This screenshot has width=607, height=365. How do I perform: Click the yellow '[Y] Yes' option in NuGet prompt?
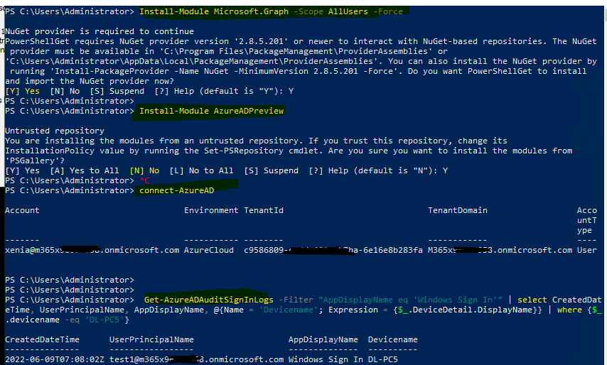pos(23,91)
